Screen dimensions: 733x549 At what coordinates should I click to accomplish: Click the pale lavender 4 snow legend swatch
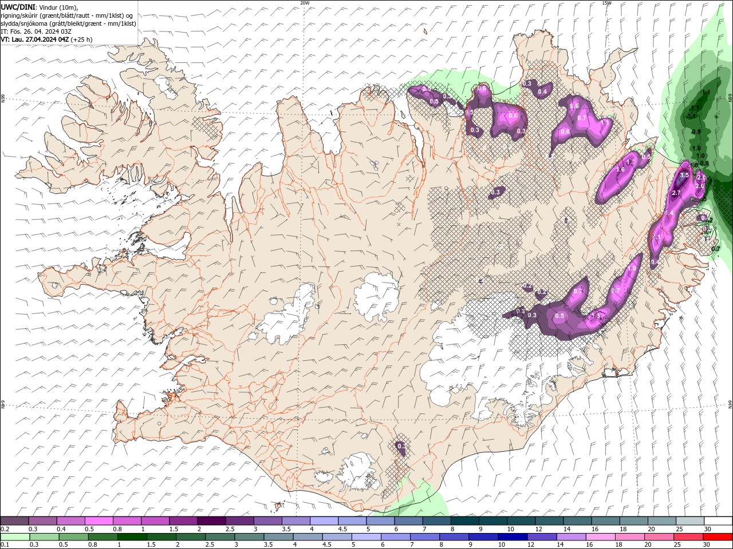(324, 521)
